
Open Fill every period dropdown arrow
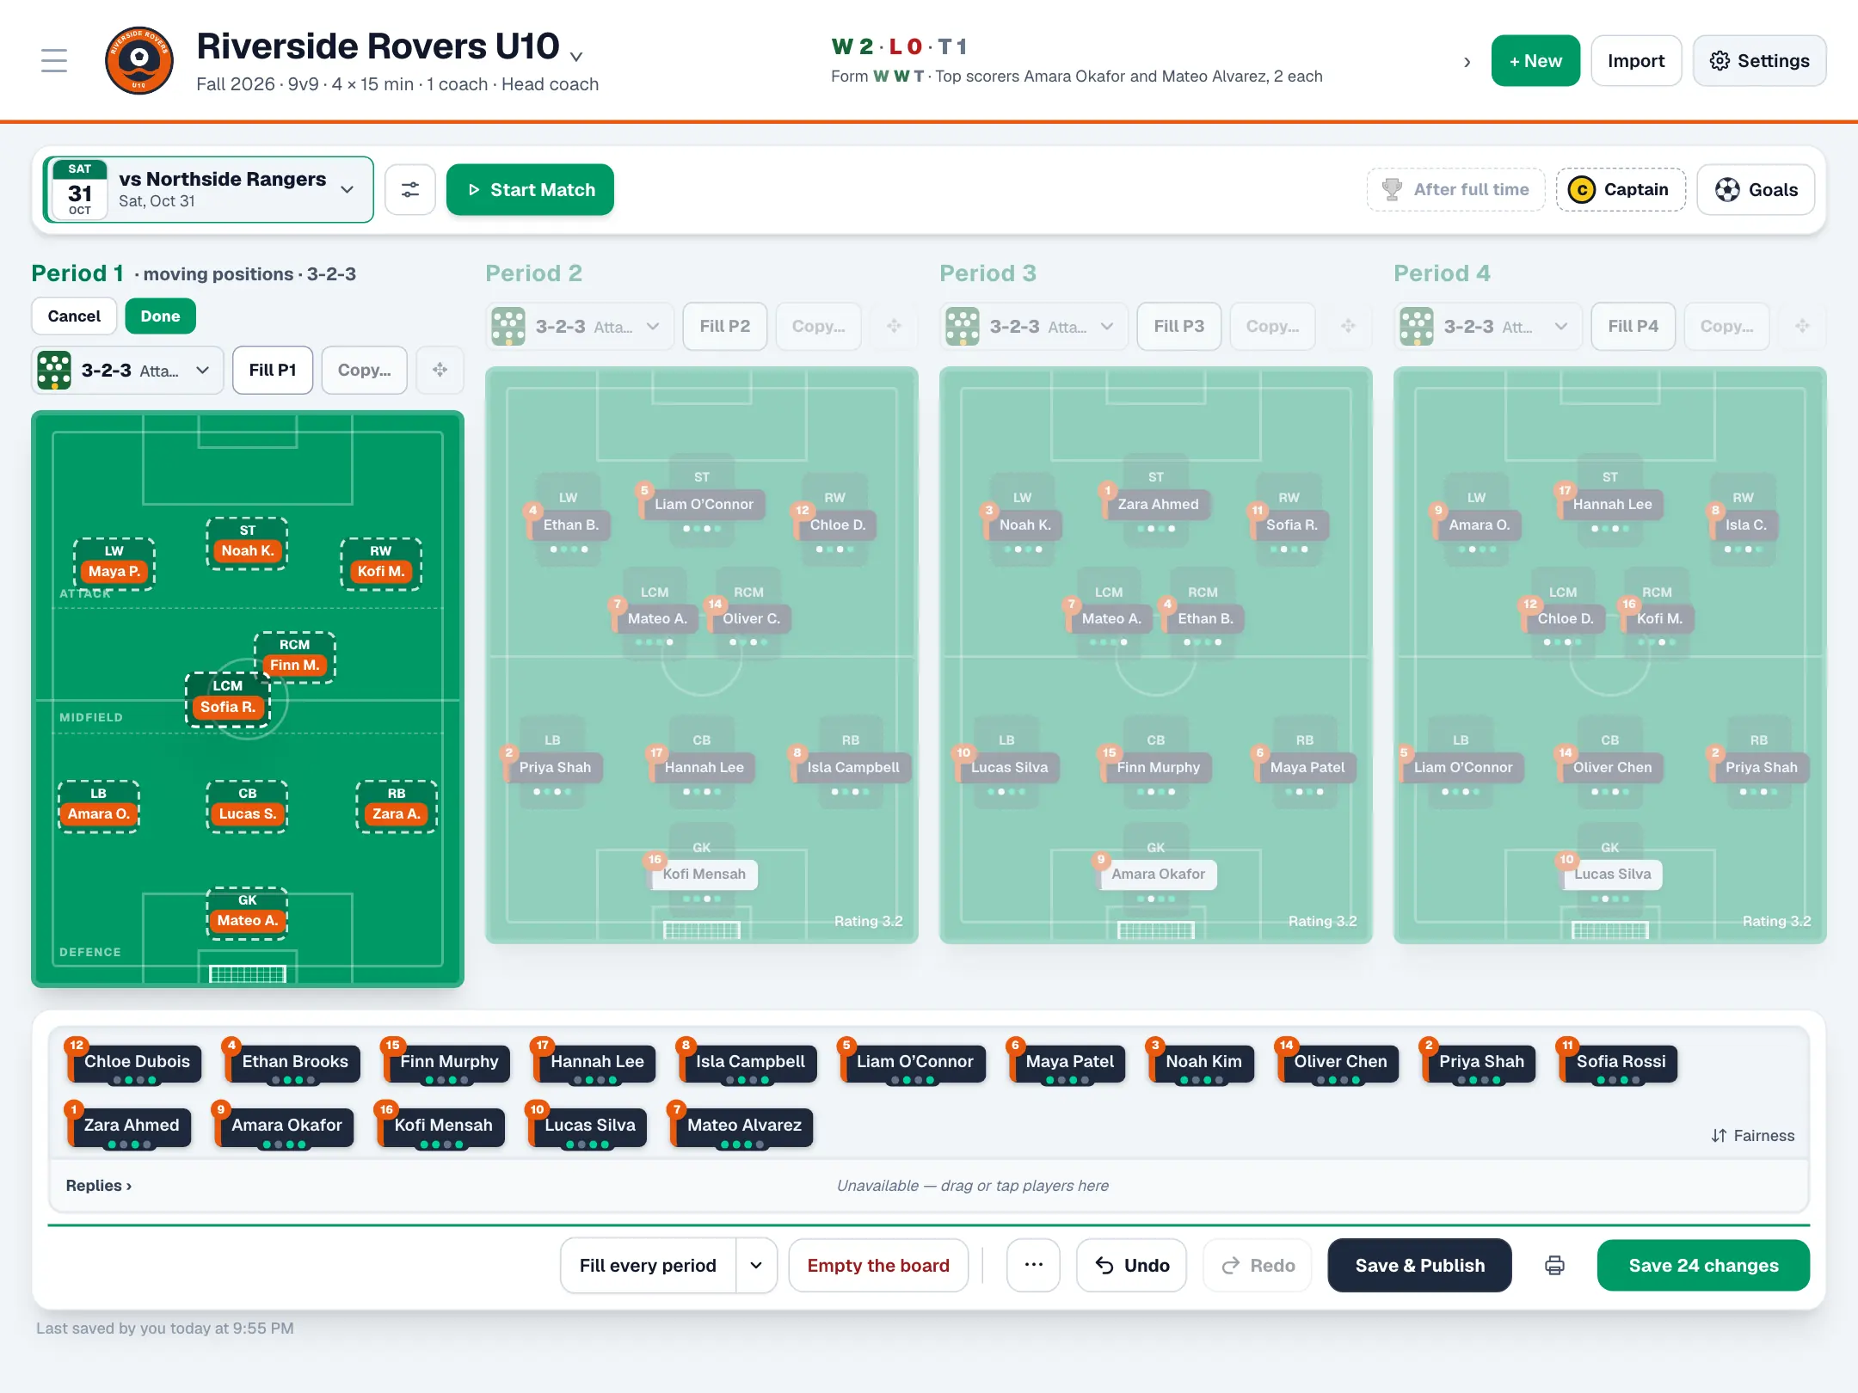(x=756, y=1266)
